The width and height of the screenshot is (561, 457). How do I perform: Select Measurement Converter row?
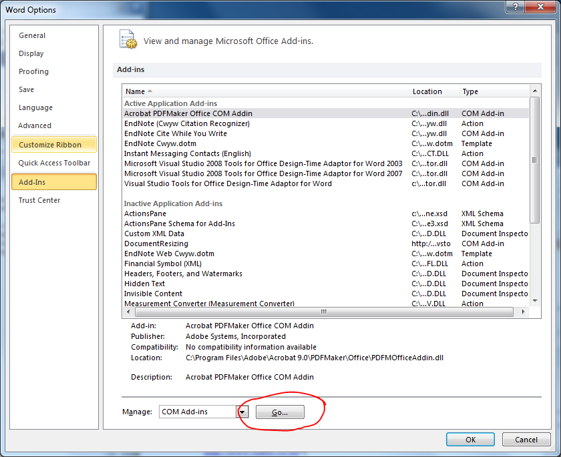326,303
